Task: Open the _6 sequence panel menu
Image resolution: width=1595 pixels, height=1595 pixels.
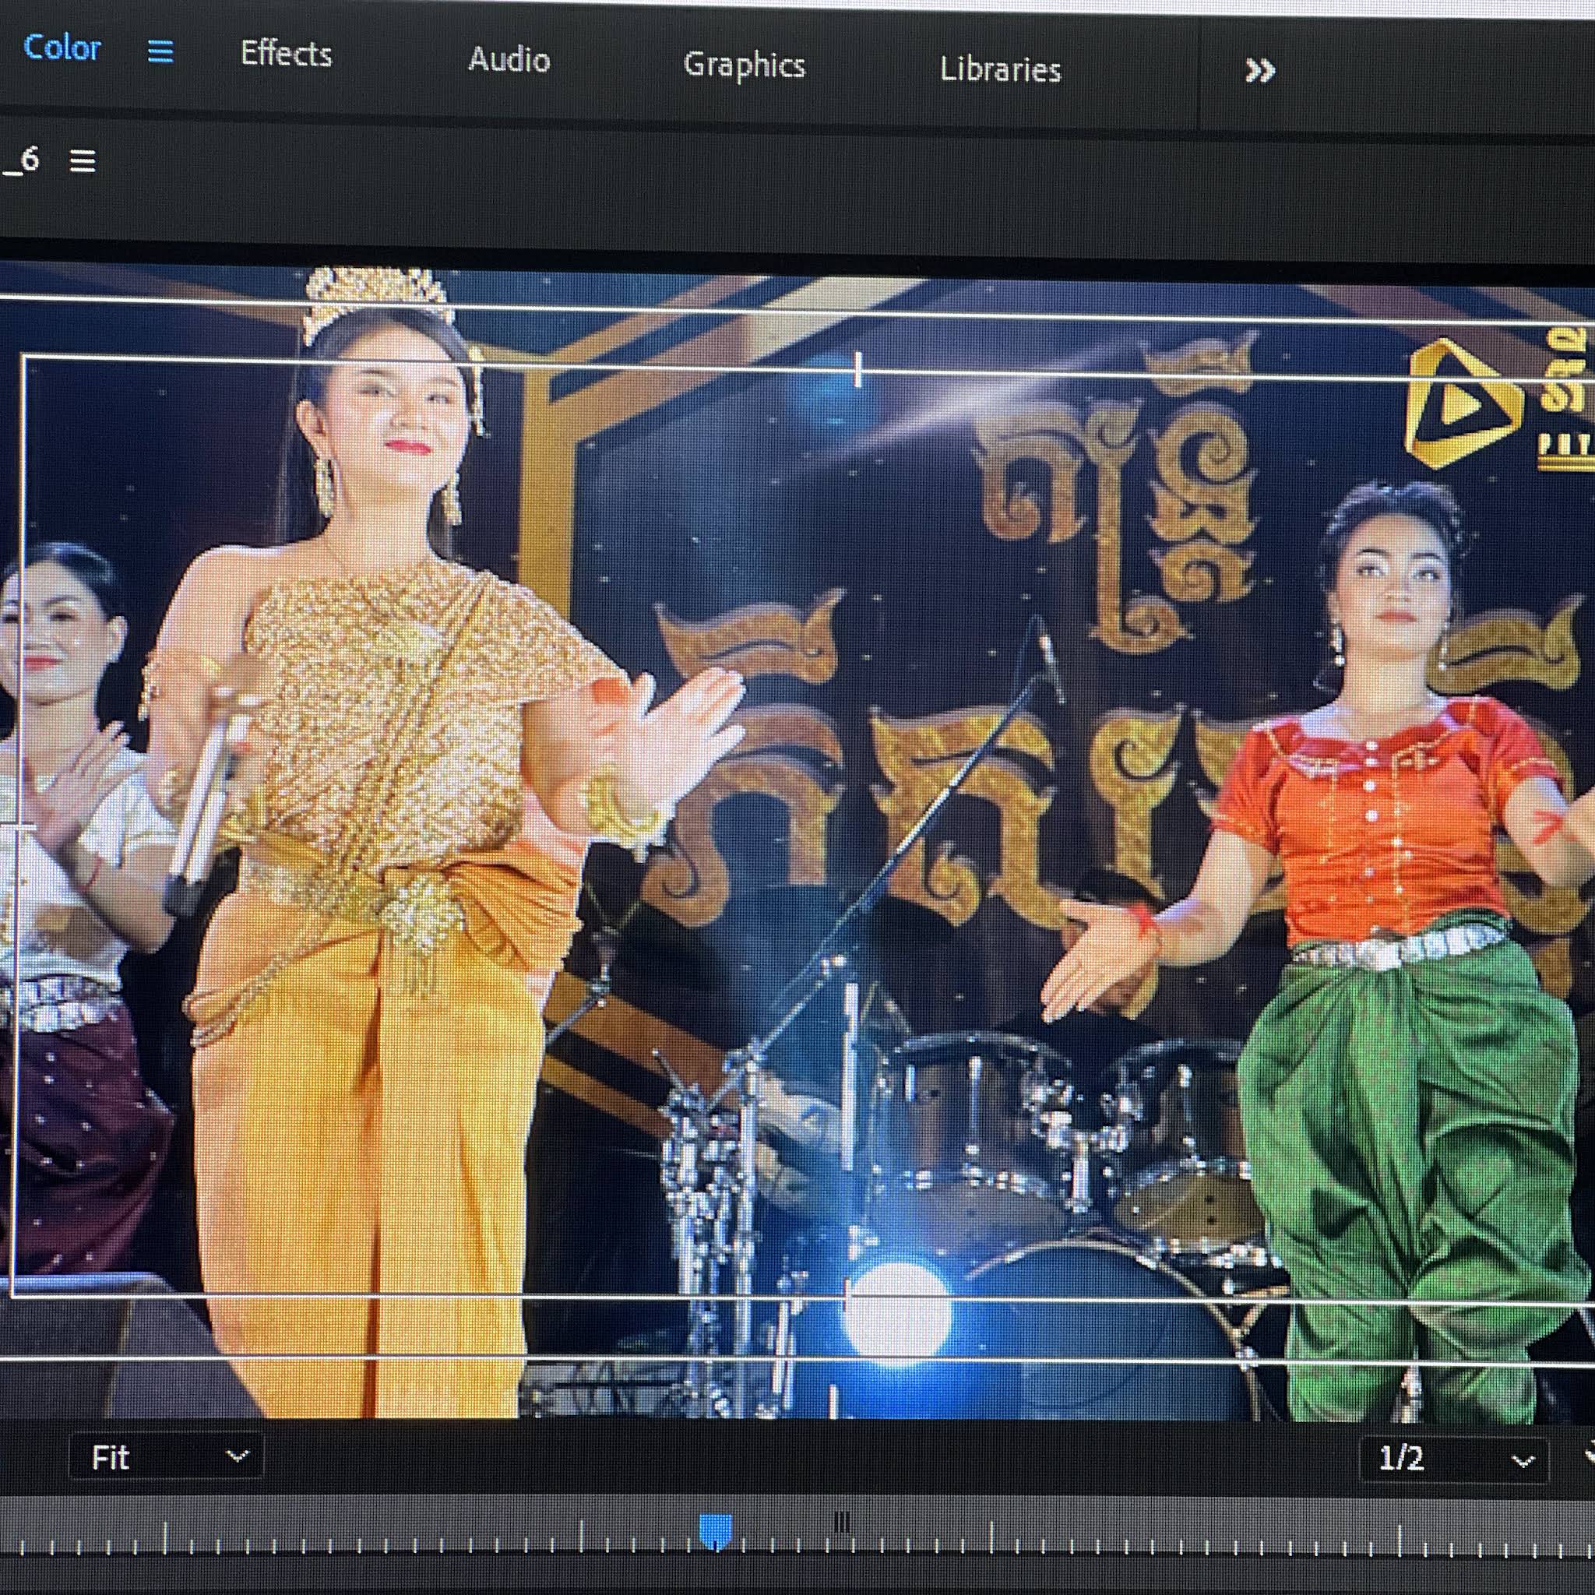Action: [x=83, y=161]
